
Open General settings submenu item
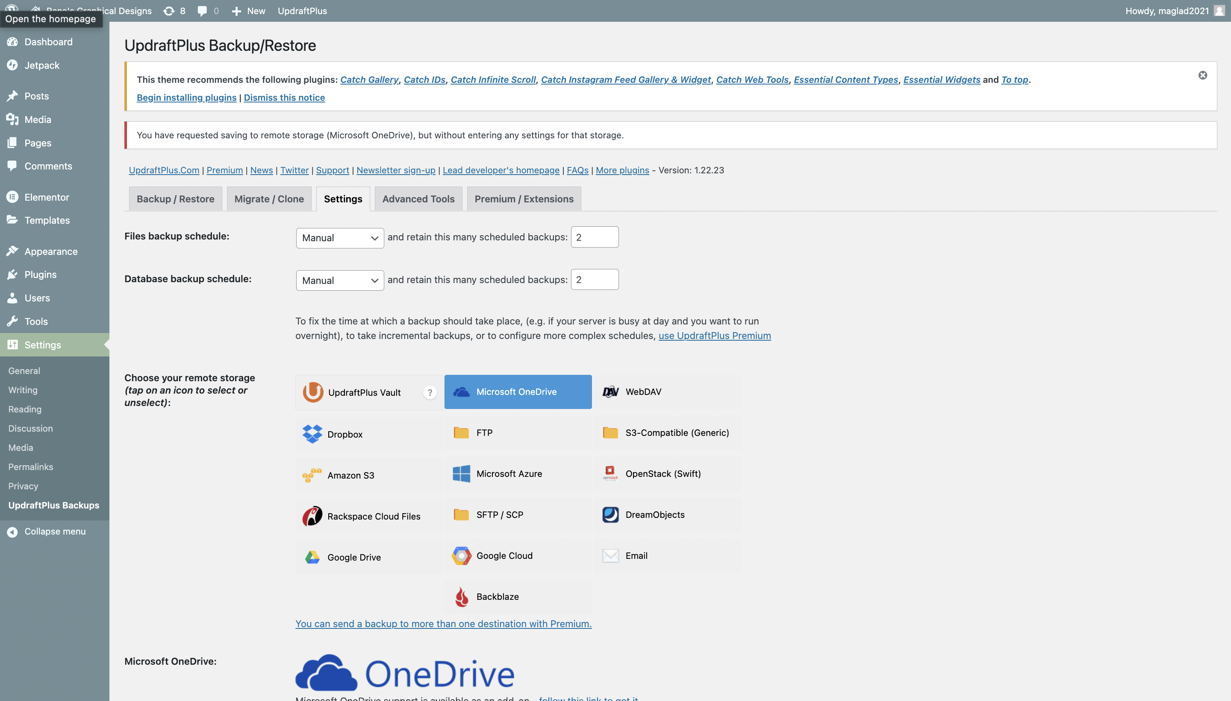pos(24,371)
